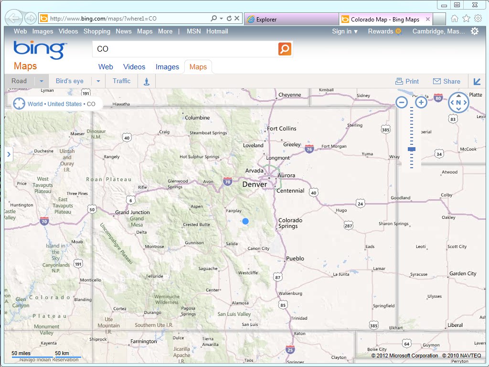Click World breadcrumb link
This screenshot has height=367, width=489.
point(35,104)
